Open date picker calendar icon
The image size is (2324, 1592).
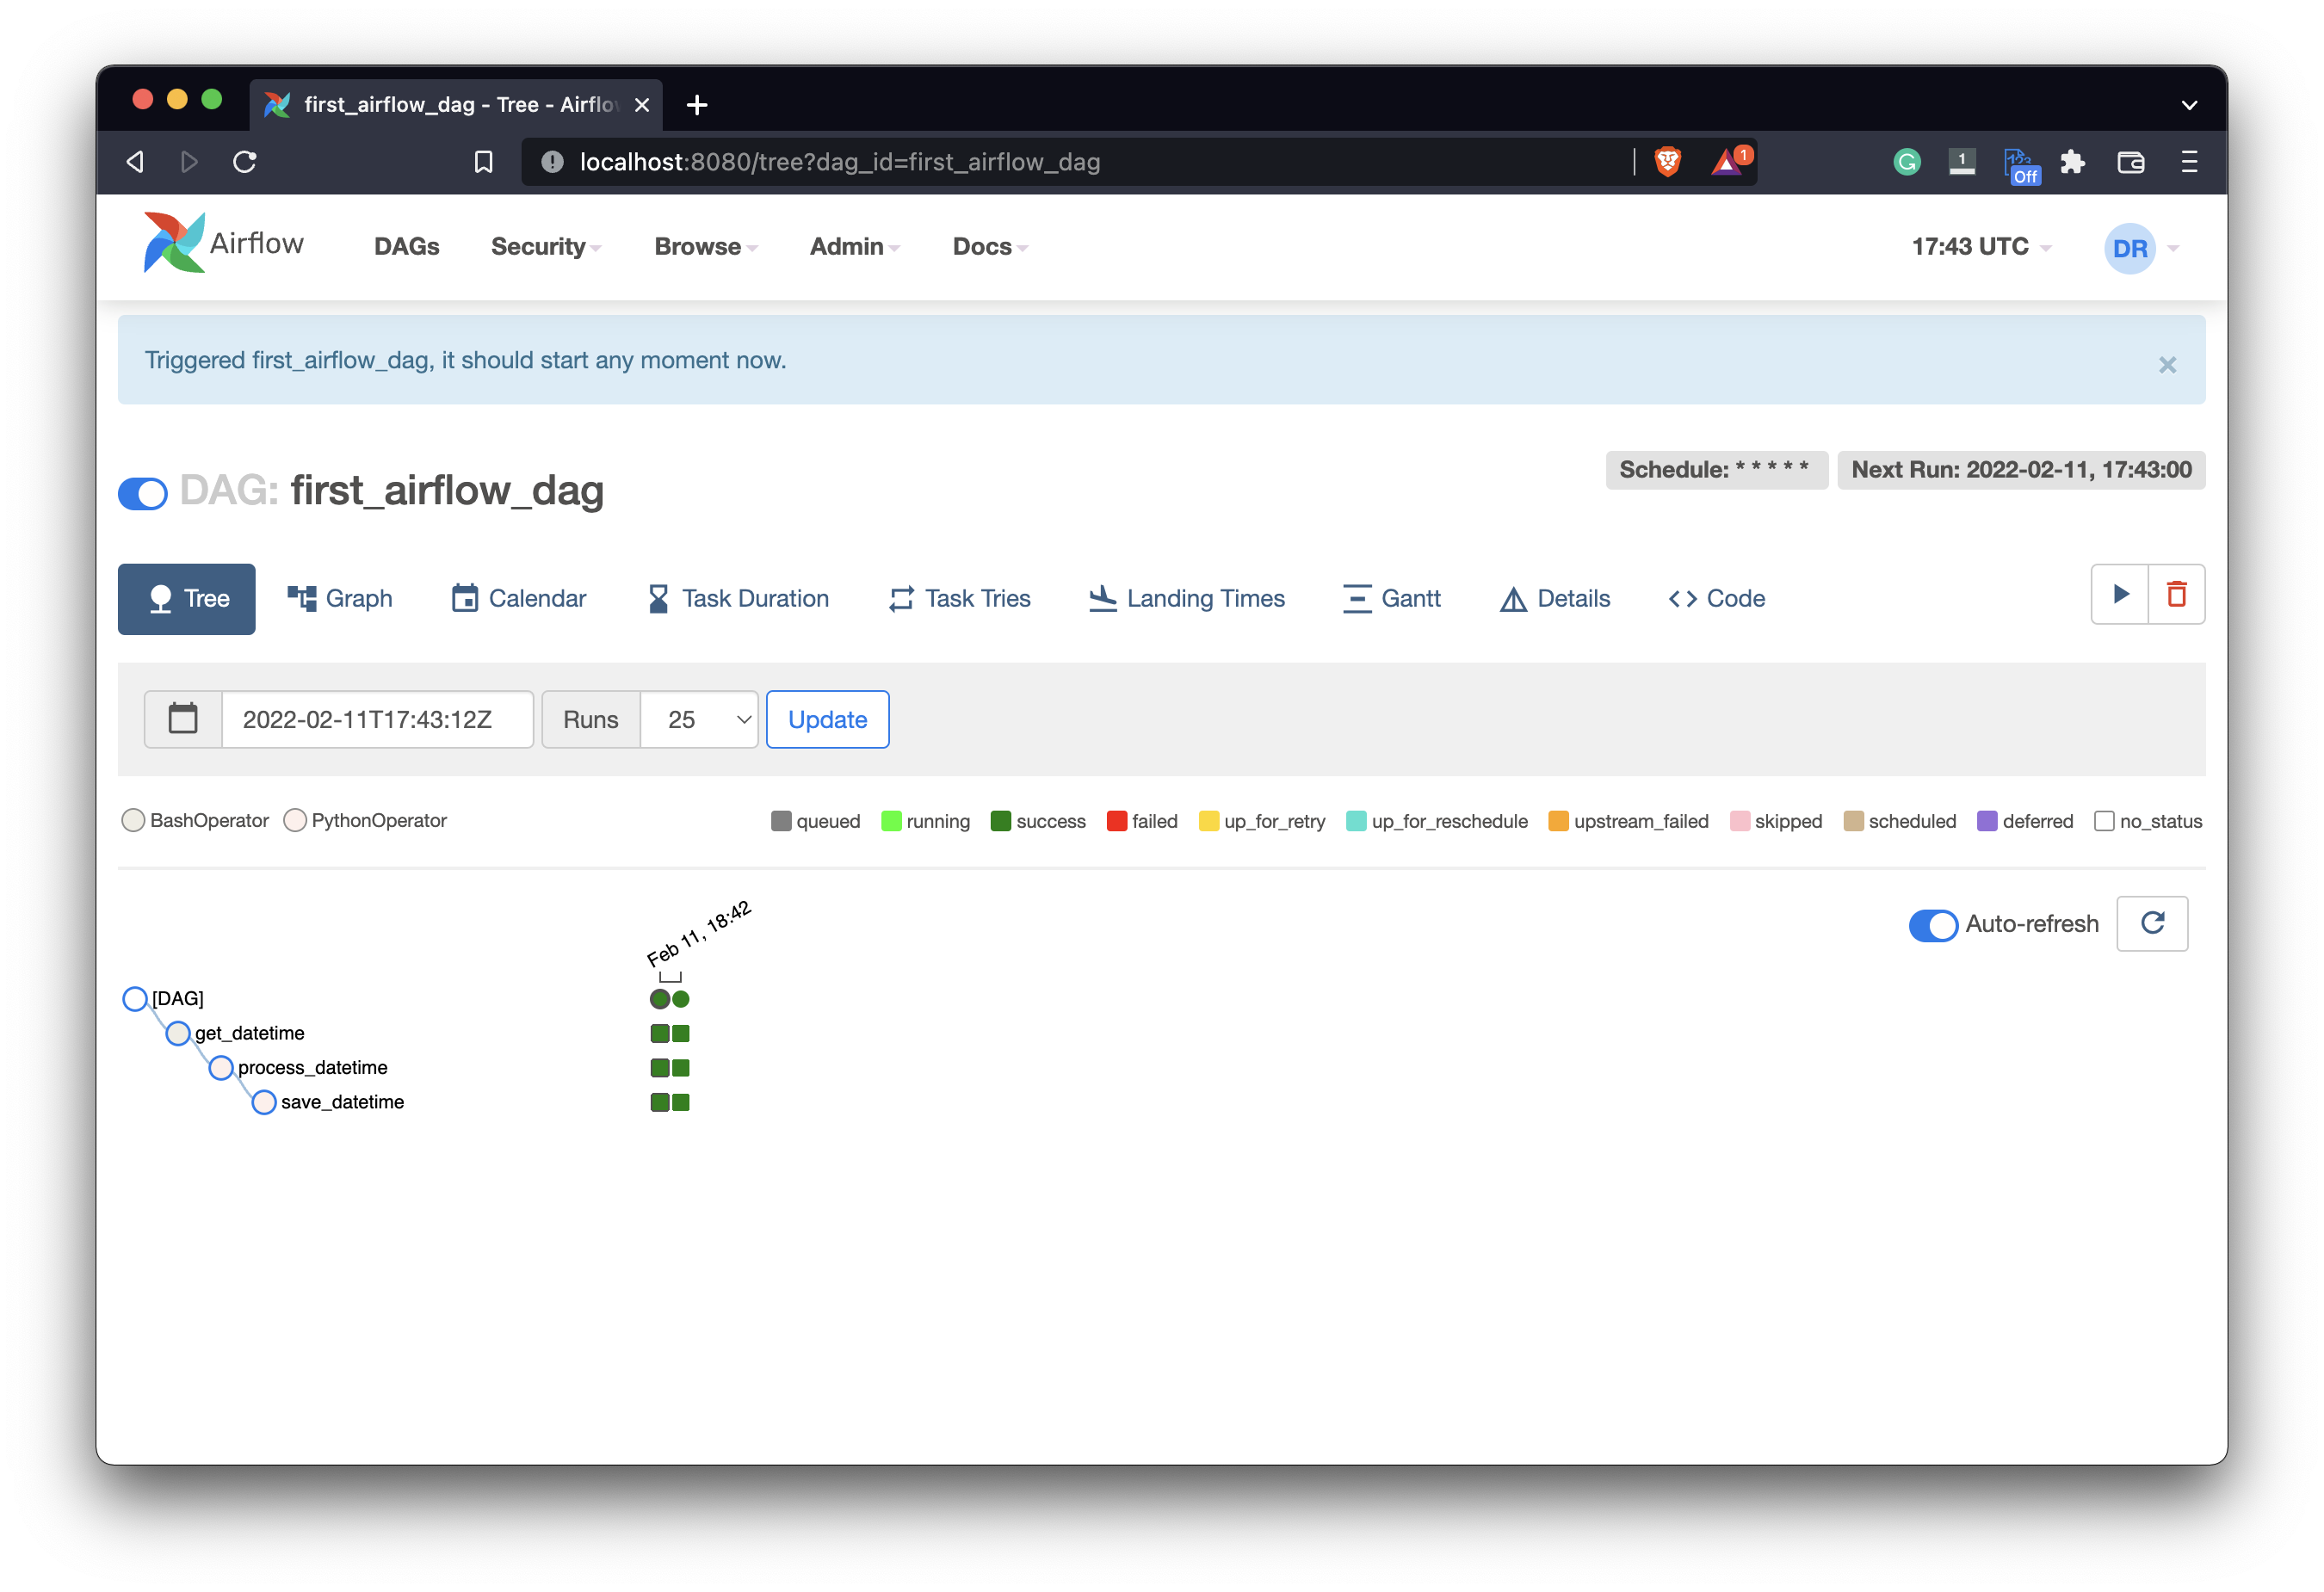(x=183, y=719)
